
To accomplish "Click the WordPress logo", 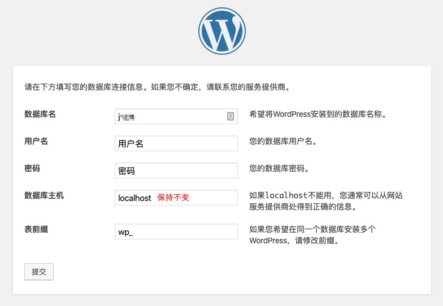I will pyautogui.click(x=221, y=31).
